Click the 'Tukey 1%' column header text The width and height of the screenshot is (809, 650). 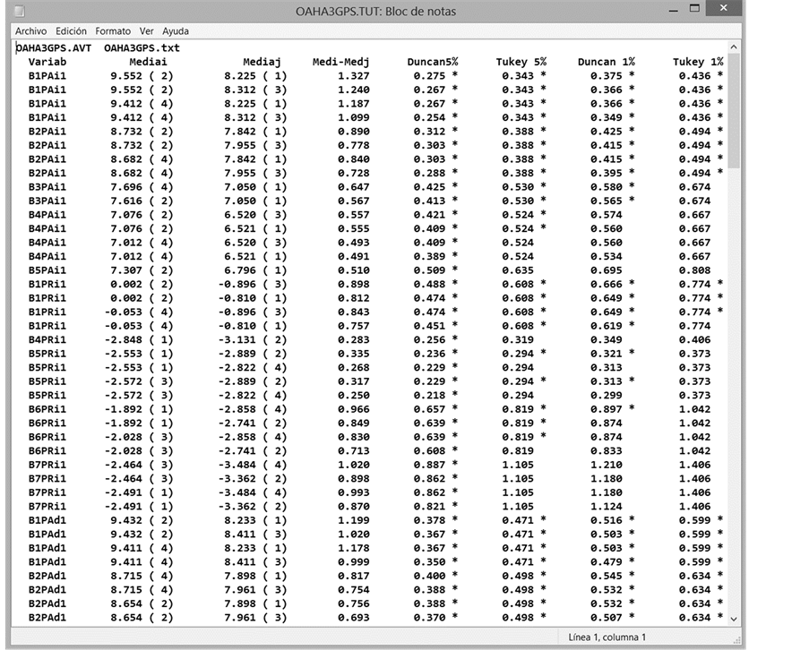698,62
